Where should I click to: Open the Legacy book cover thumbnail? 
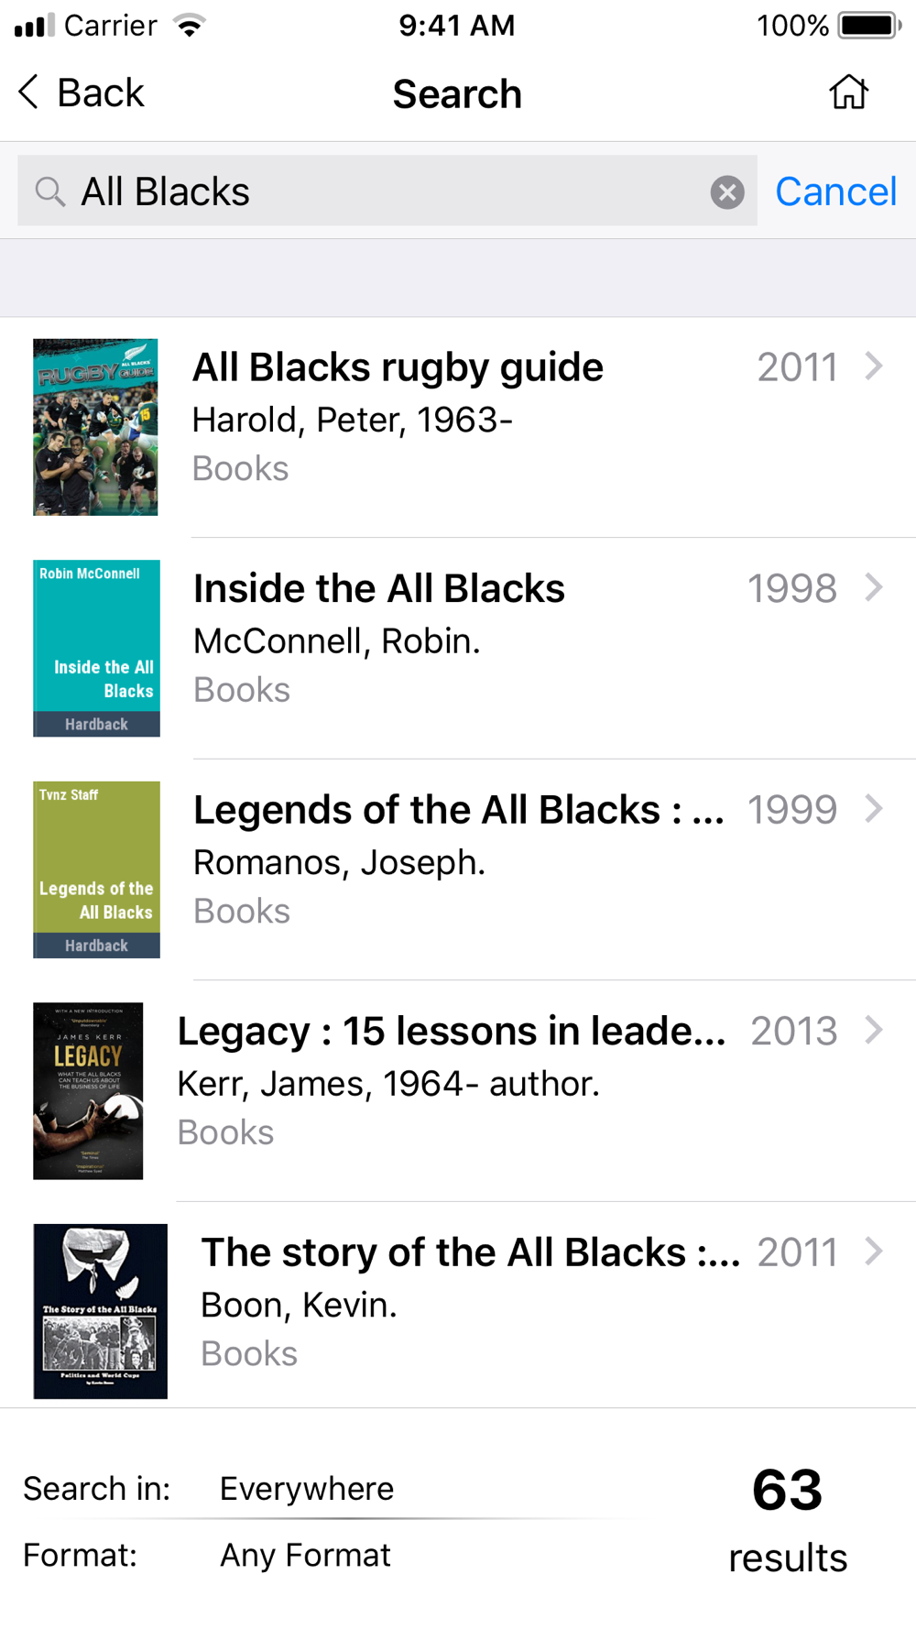pyautogui.click(x=88, y=1090)
